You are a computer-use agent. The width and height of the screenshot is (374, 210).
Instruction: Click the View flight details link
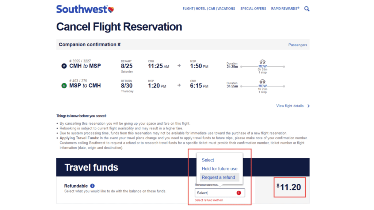(x=290, y=106)
